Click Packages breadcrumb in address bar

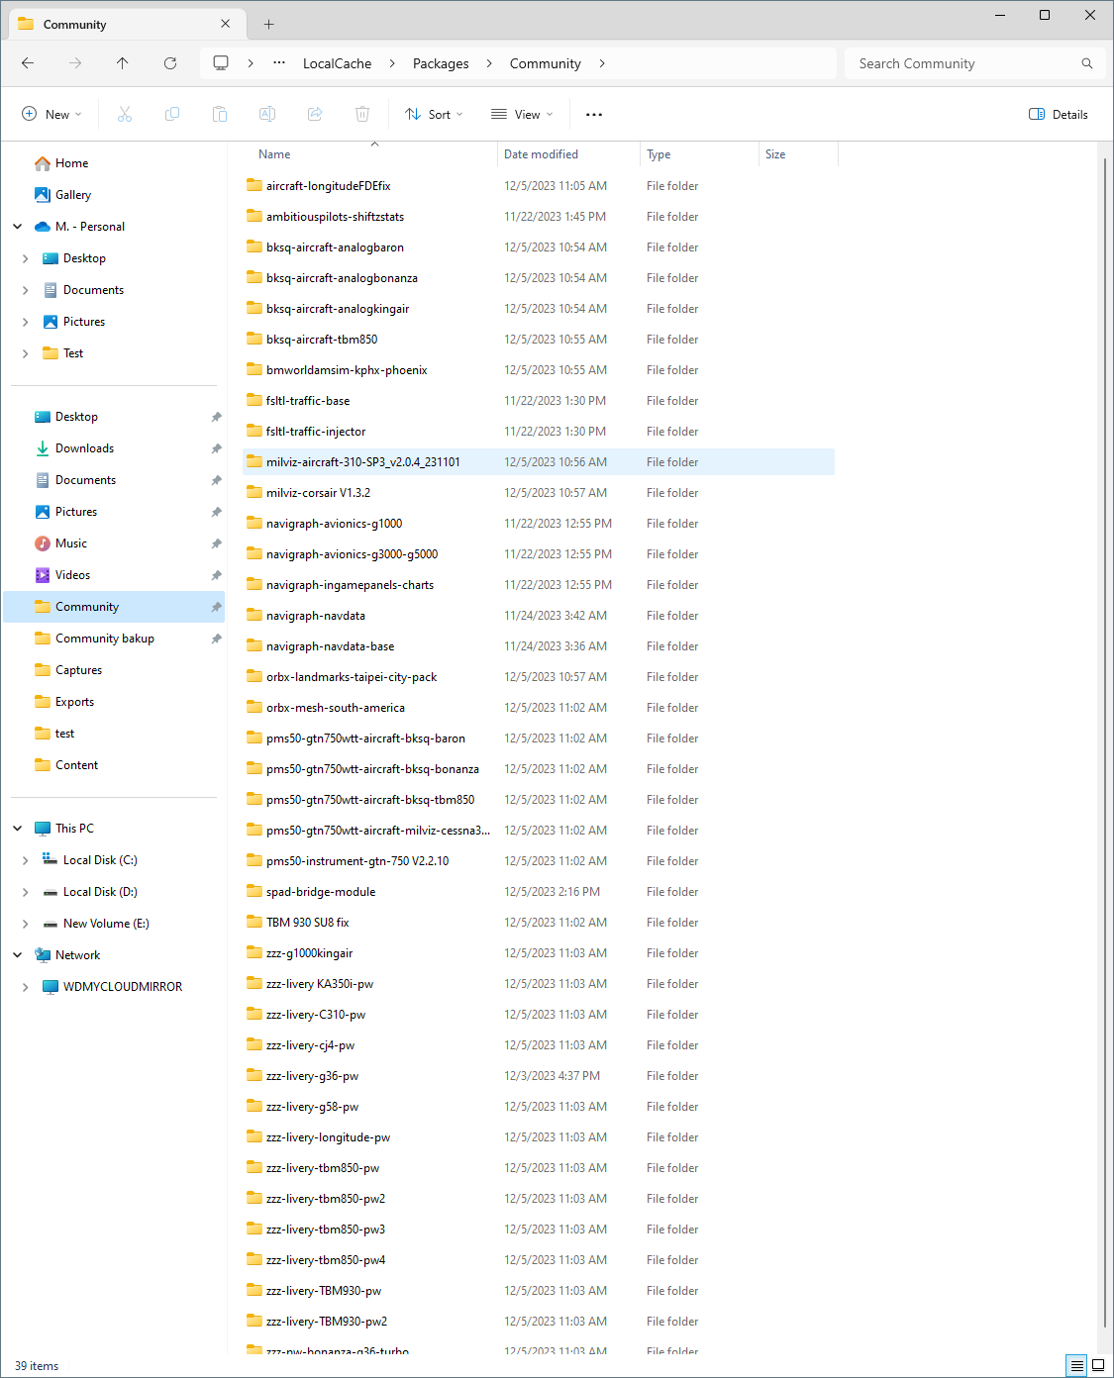pyautogui.click(x=441, y=63)
